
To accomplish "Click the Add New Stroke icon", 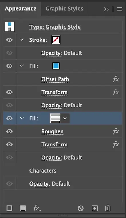I will (x=9, y=209).
